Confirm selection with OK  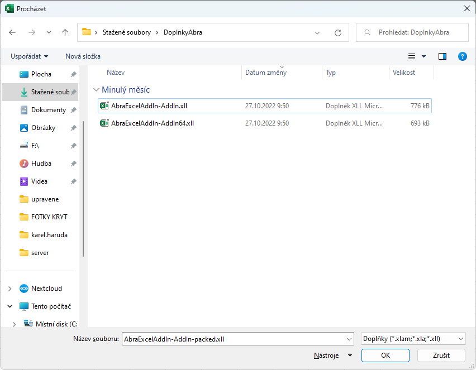coord(385,355)
